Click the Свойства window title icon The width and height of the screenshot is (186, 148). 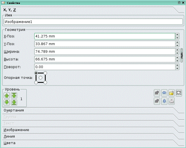coord(3,3)
